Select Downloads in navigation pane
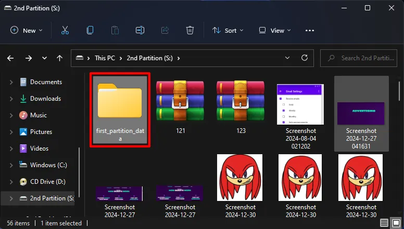 coord(46,99)
